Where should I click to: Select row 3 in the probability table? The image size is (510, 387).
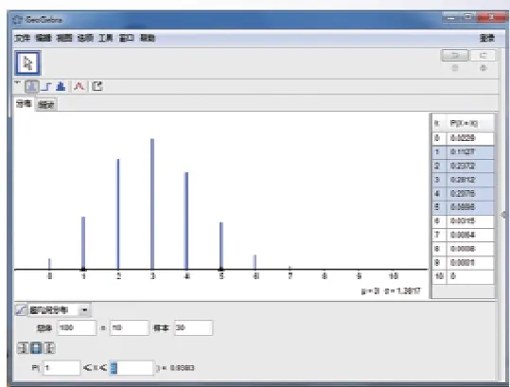pyautogui.click(x=464, y=180)
